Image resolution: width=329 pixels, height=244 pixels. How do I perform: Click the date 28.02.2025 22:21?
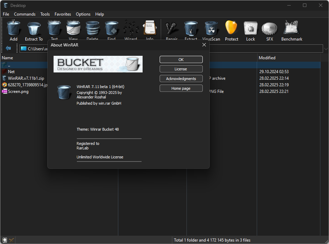pos(274,91)
